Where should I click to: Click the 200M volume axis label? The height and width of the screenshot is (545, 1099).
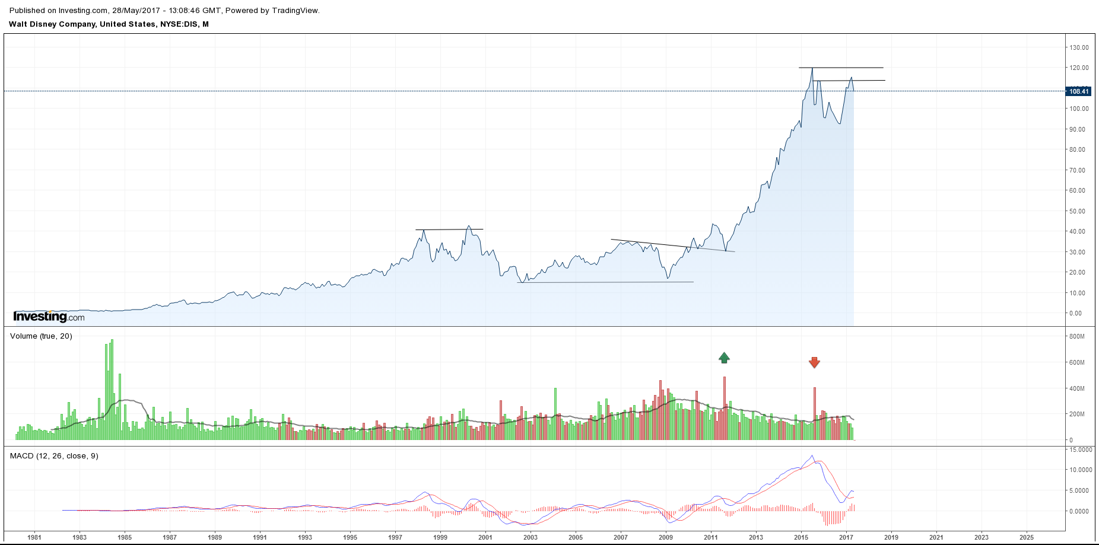(x=1076, y=414)
